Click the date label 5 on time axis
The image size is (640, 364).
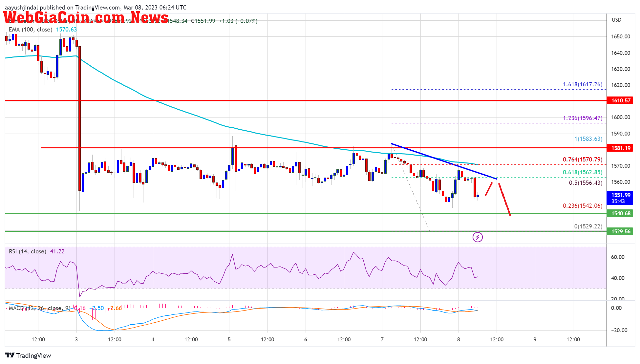[229, 339]
